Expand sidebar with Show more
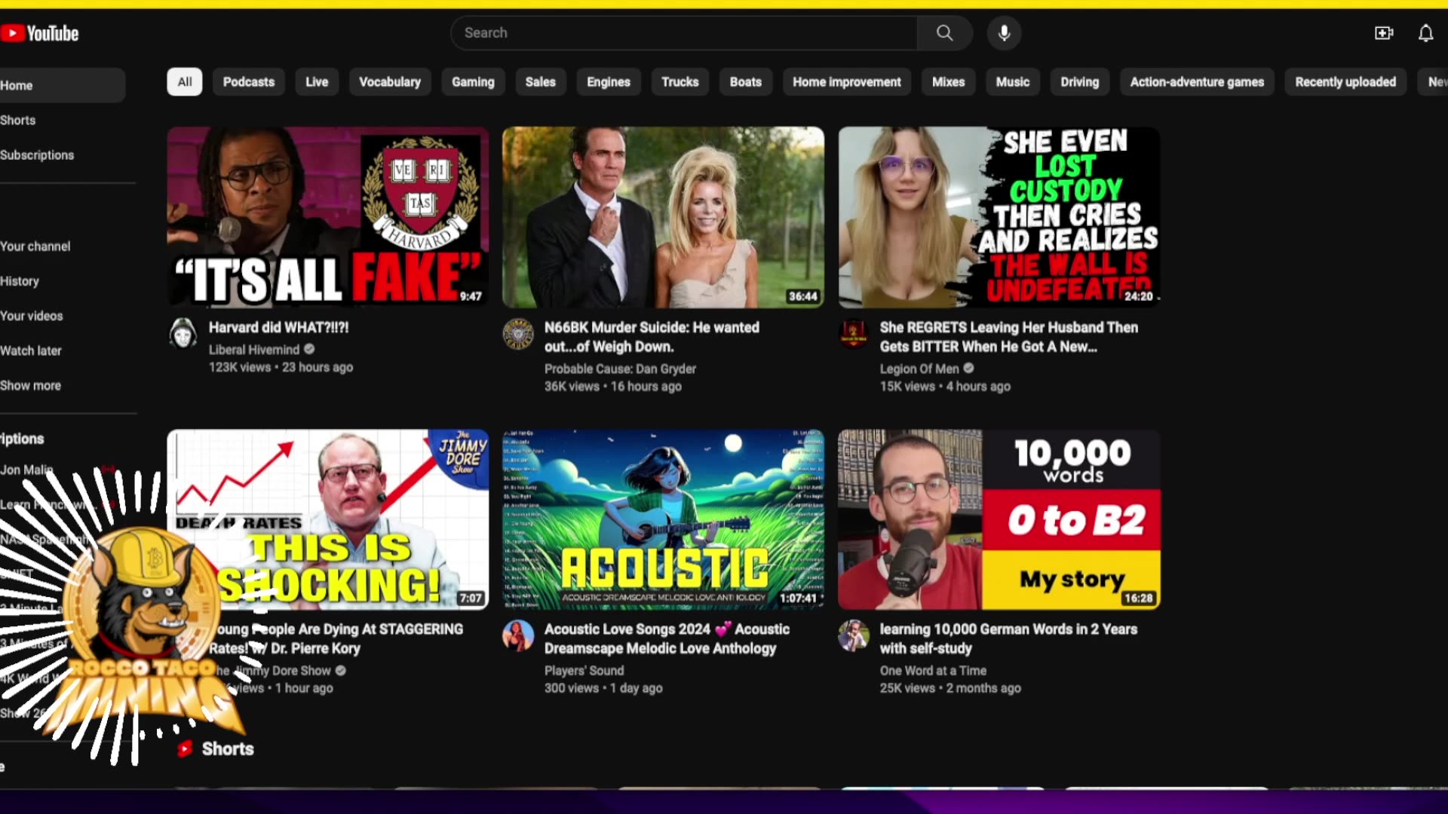This screenshot has width=1448, height=814. pyautogui.click(x=31, y=385)
